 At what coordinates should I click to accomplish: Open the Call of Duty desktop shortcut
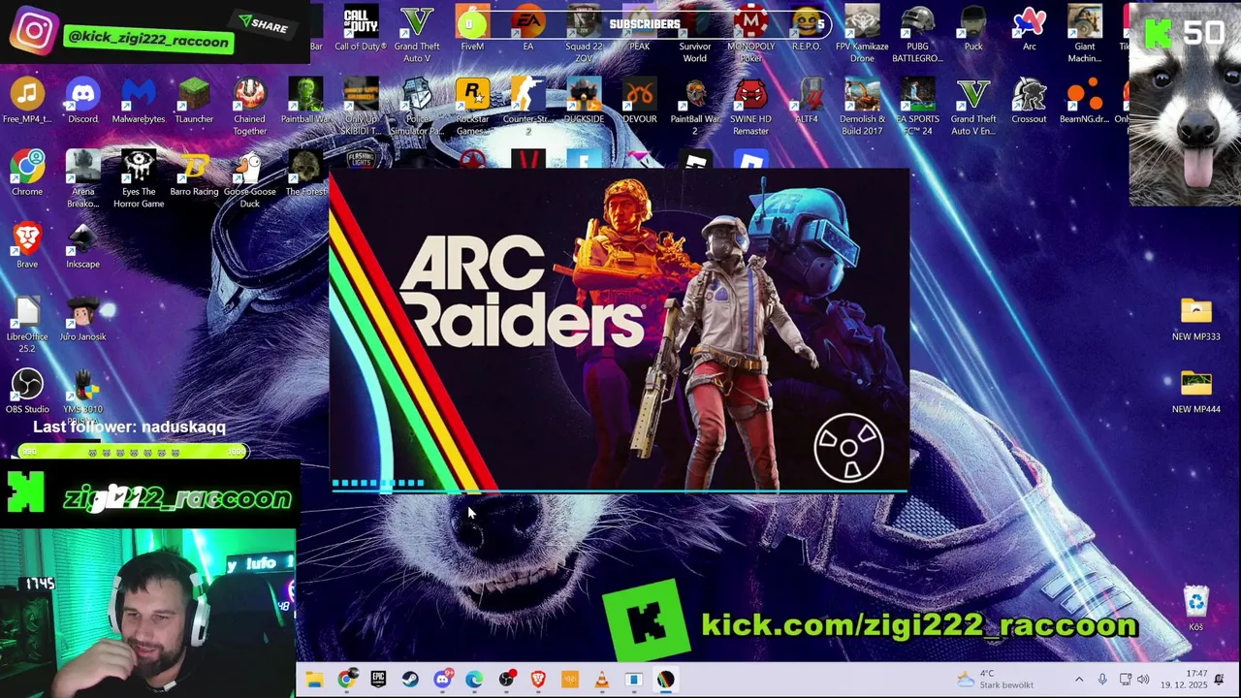point(361,29)
